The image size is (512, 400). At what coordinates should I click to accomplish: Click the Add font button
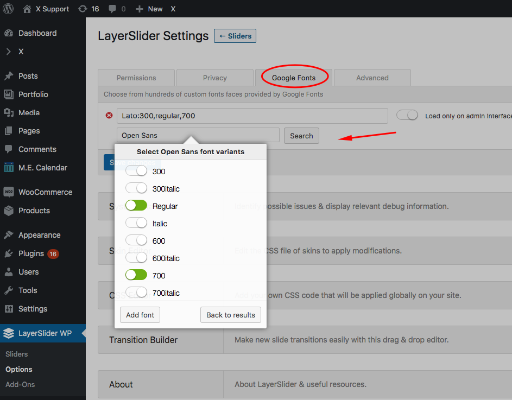(x=140, y=315)
